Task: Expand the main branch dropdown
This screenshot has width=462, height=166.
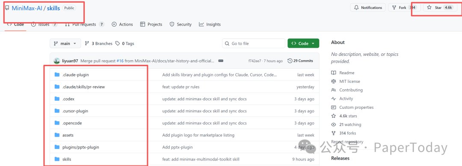Action: tap(65, 44)
